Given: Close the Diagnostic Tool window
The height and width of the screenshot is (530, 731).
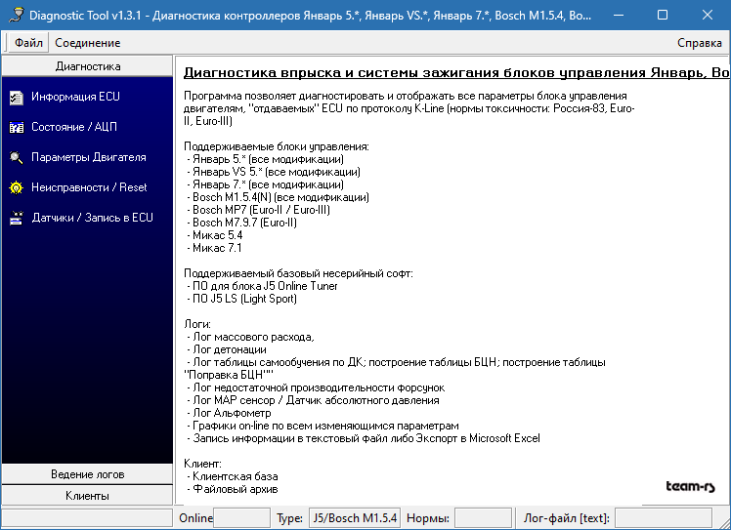Looking at the screenshot, I should [707, 15].
